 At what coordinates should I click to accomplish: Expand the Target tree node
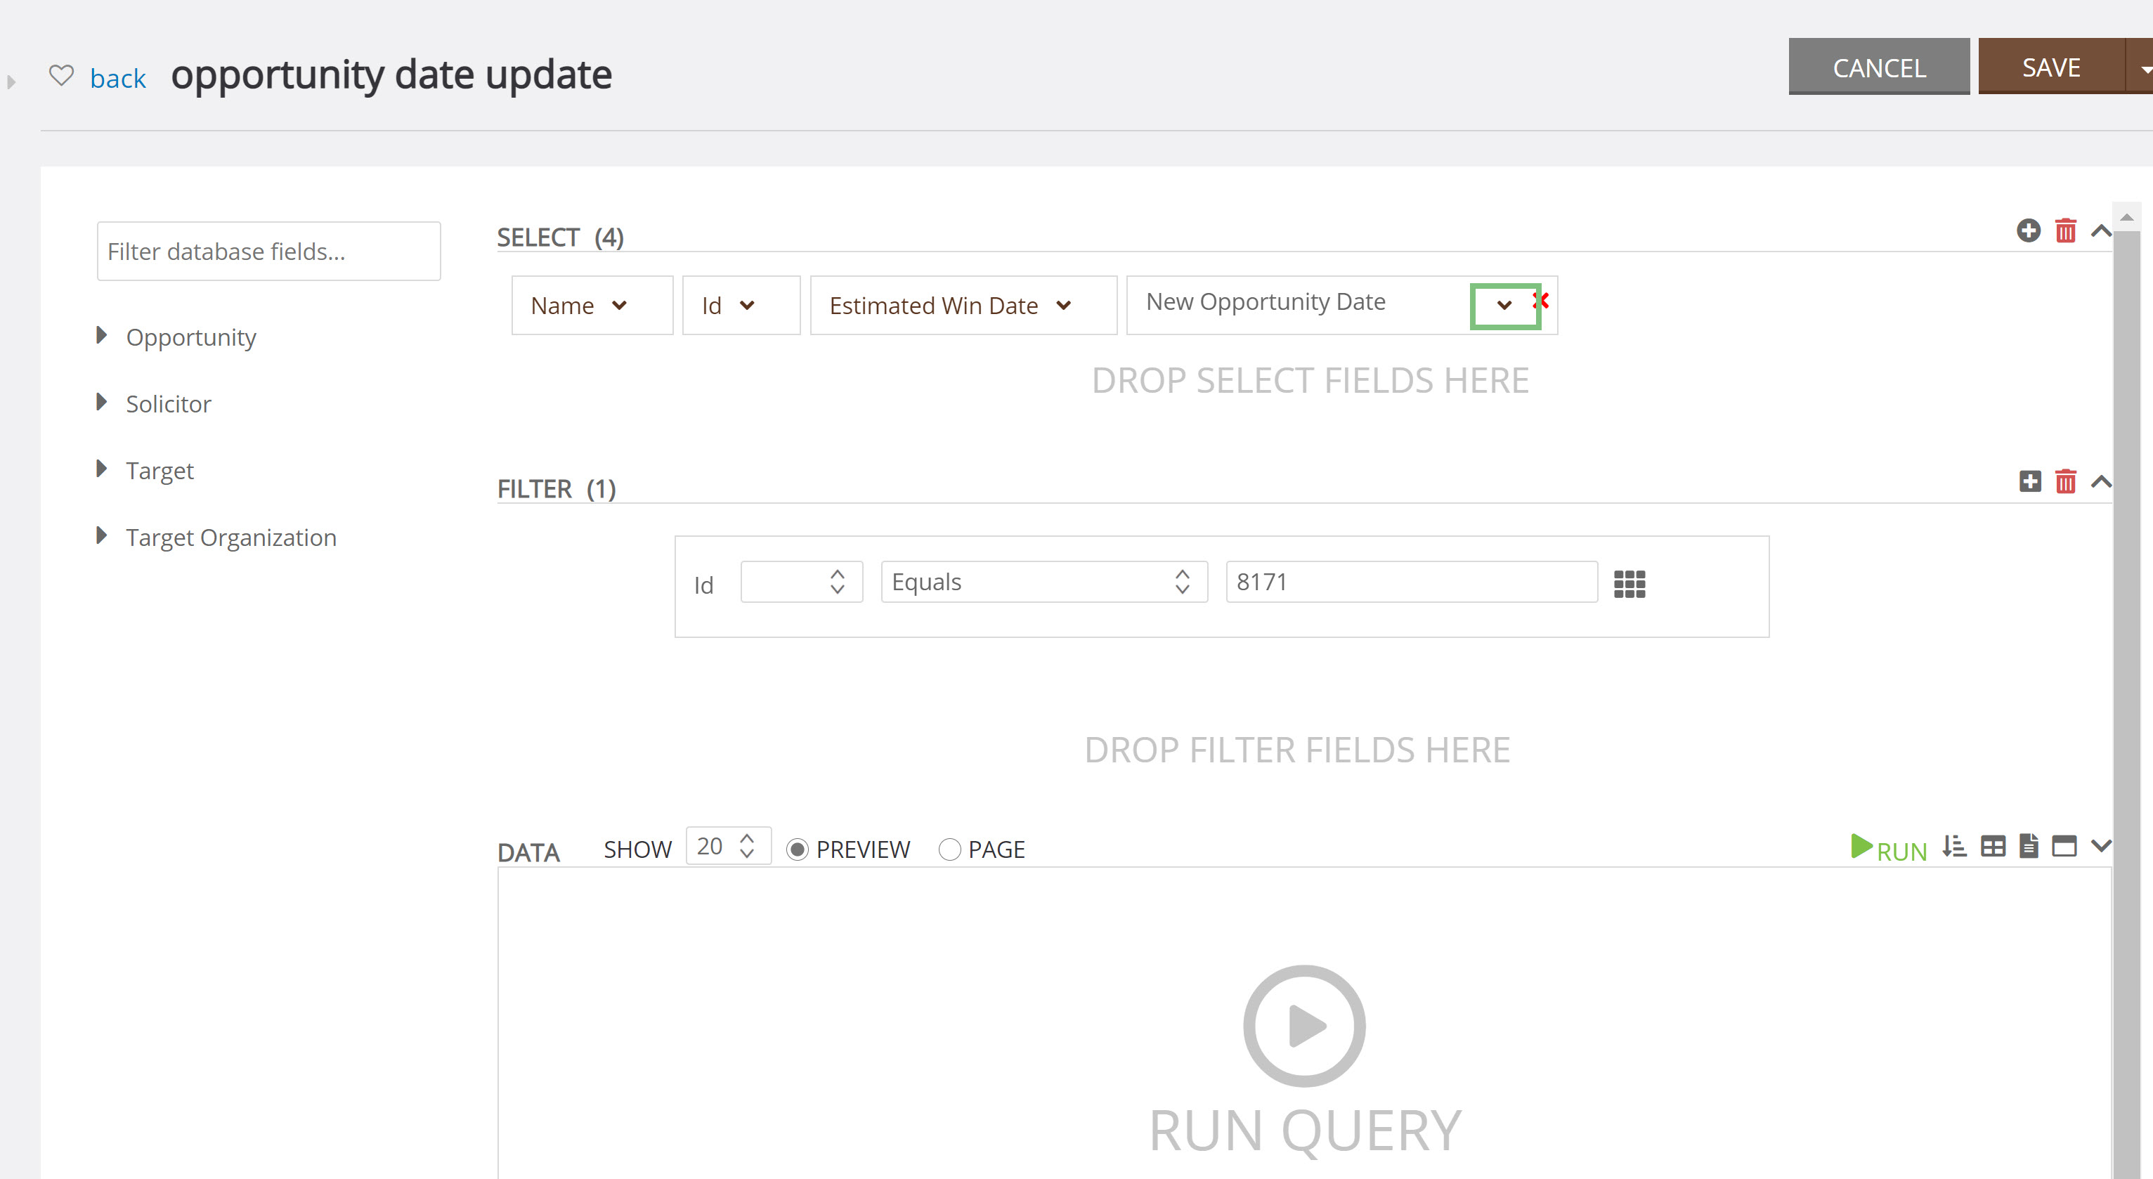(102, 469)
